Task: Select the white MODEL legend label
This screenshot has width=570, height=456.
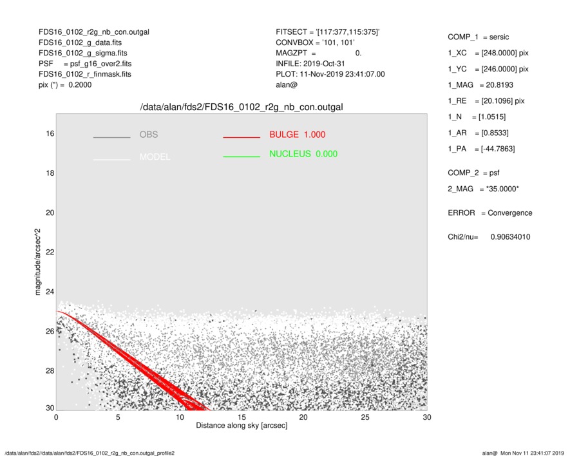Action: pos(155,157)
